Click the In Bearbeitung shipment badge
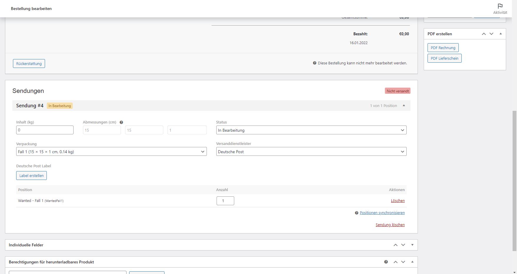 [x=60, y=106]
